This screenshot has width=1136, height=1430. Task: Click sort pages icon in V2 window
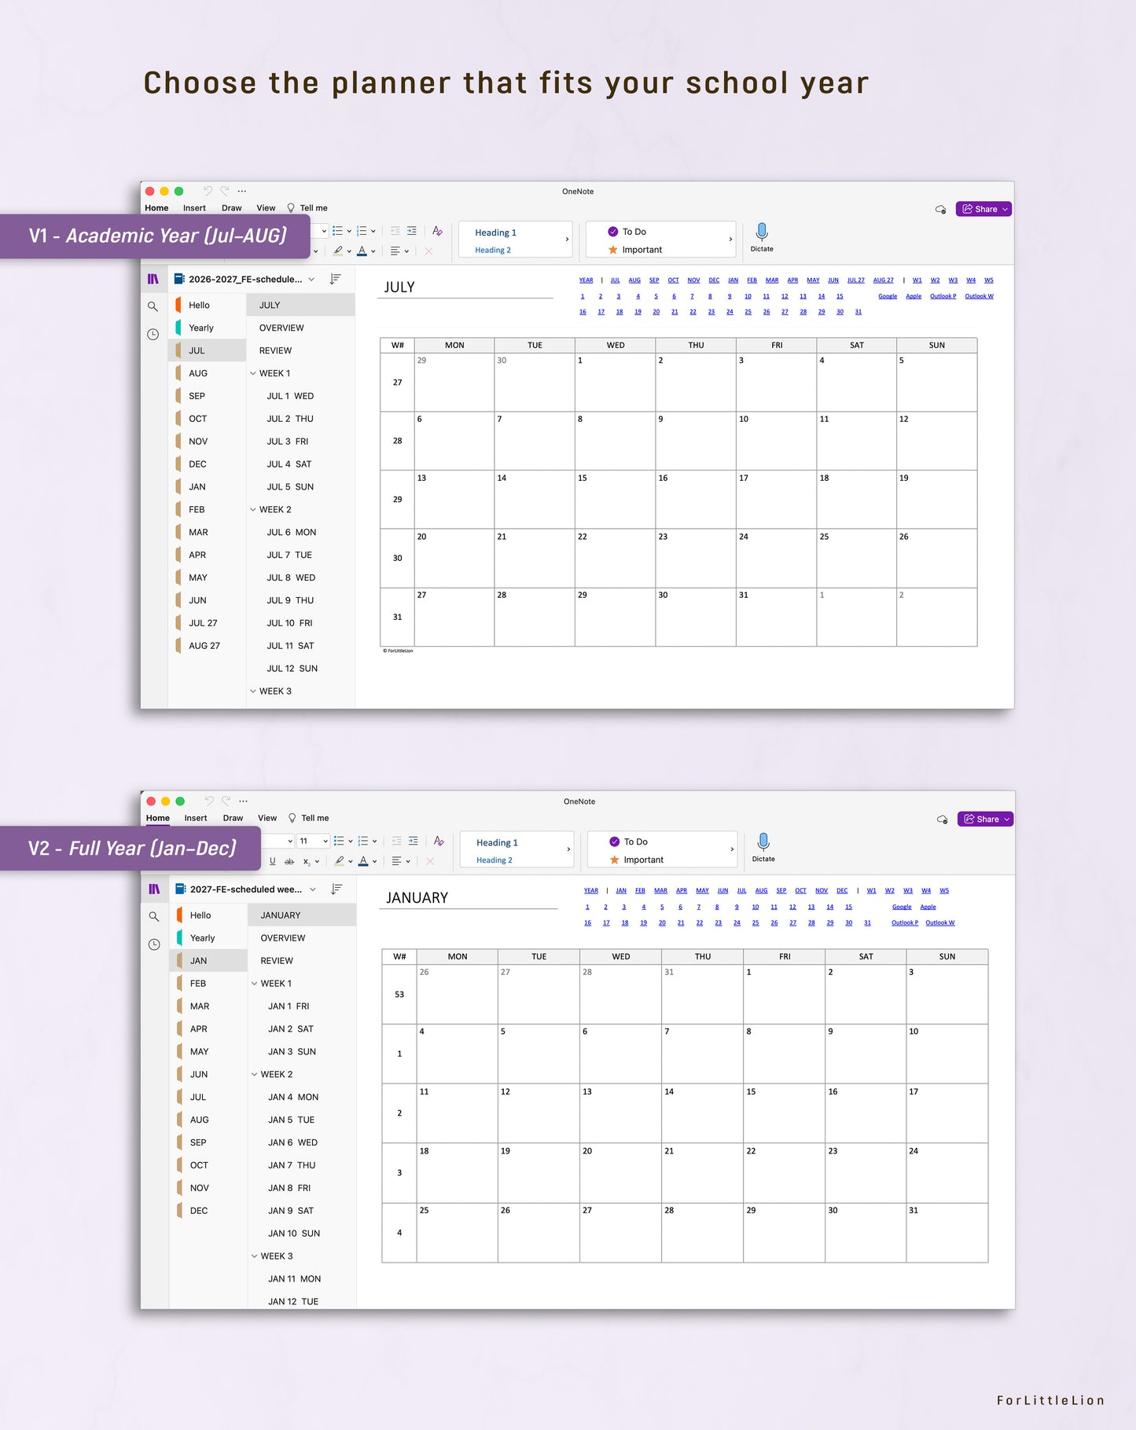336,889
